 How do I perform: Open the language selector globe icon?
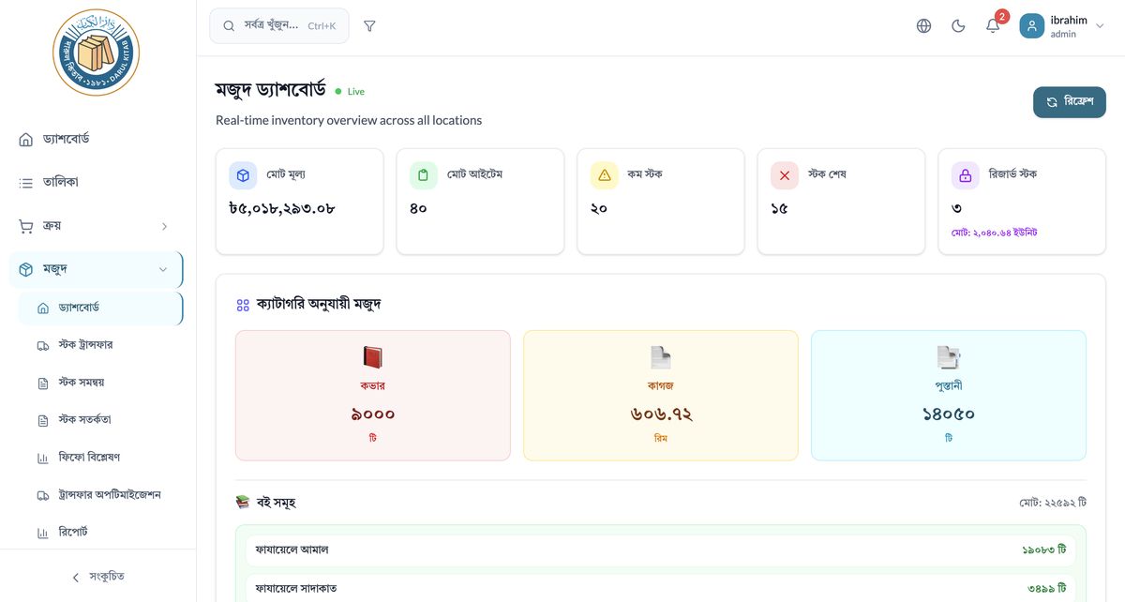click(923, 25)
